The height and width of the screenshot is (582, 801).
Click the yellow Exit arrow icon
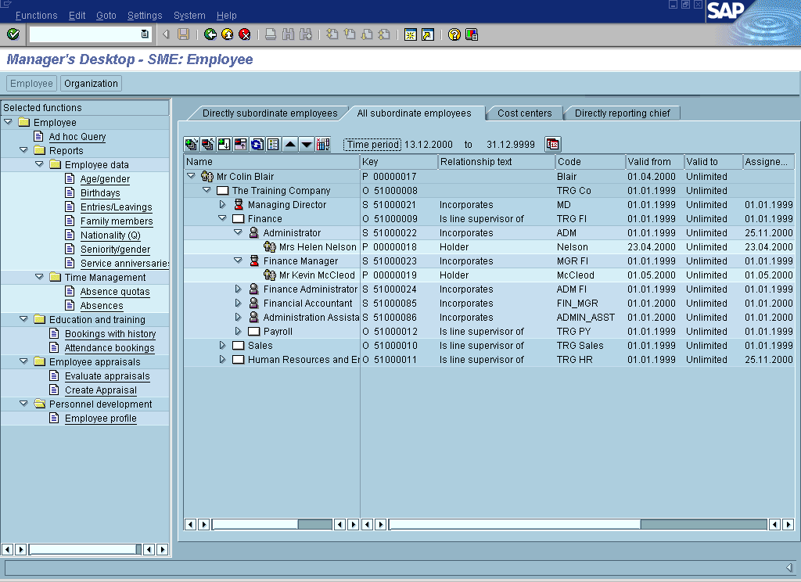click(x=228, y=34)
